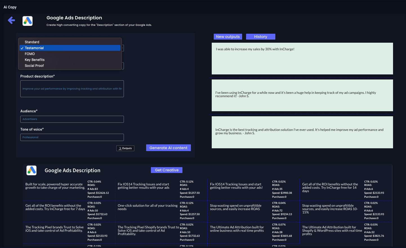Viewport: 406px width, 248px height.
Task: Click the Get Creative button
Action: 167,170
